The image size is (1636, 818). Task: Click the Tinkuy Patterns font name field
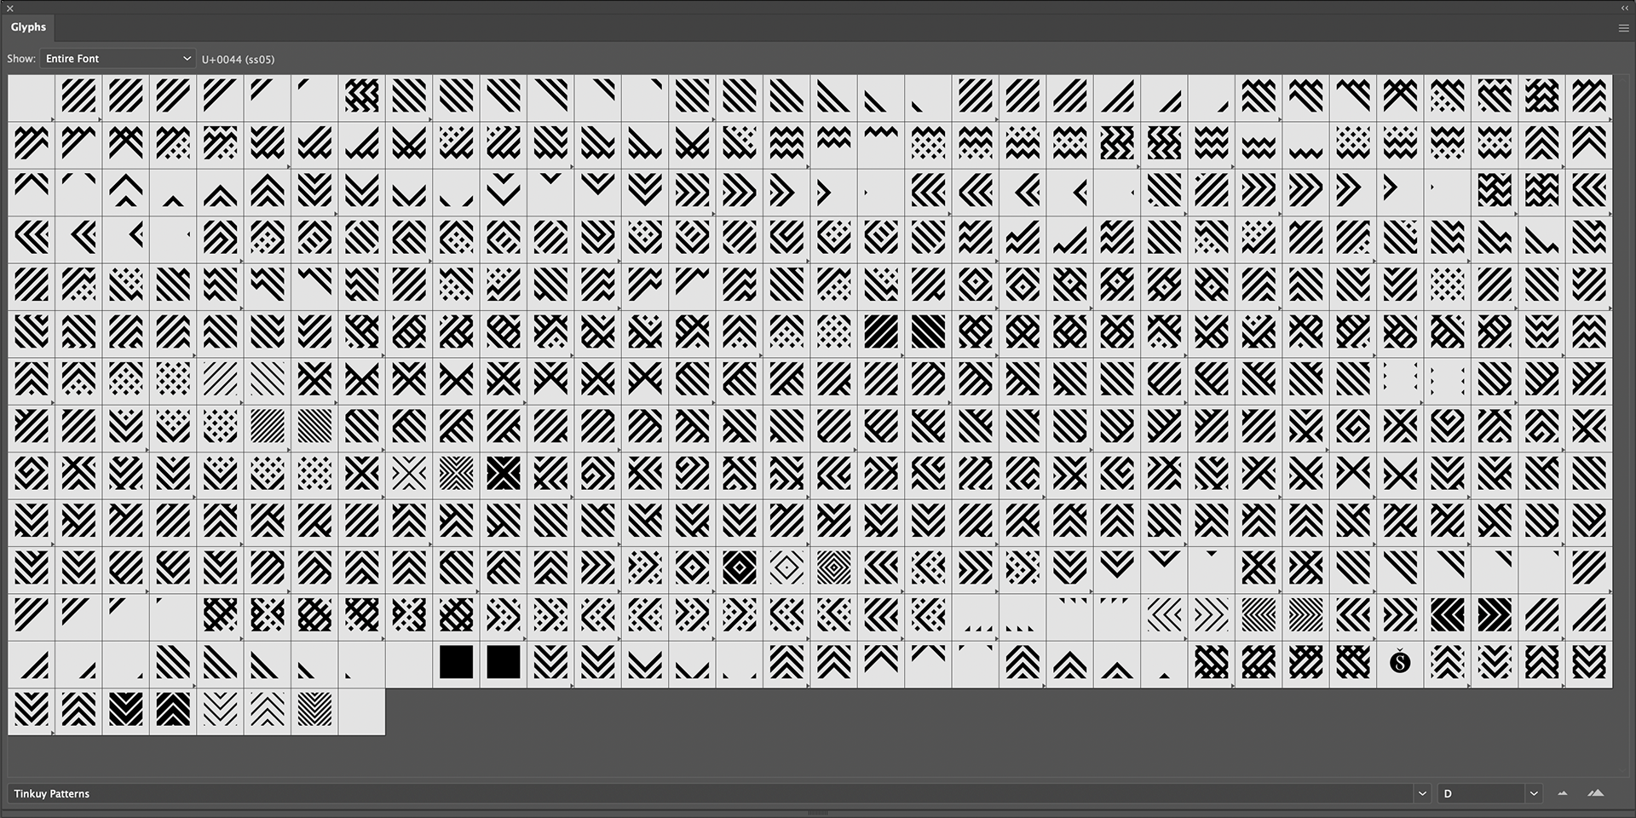711,793
